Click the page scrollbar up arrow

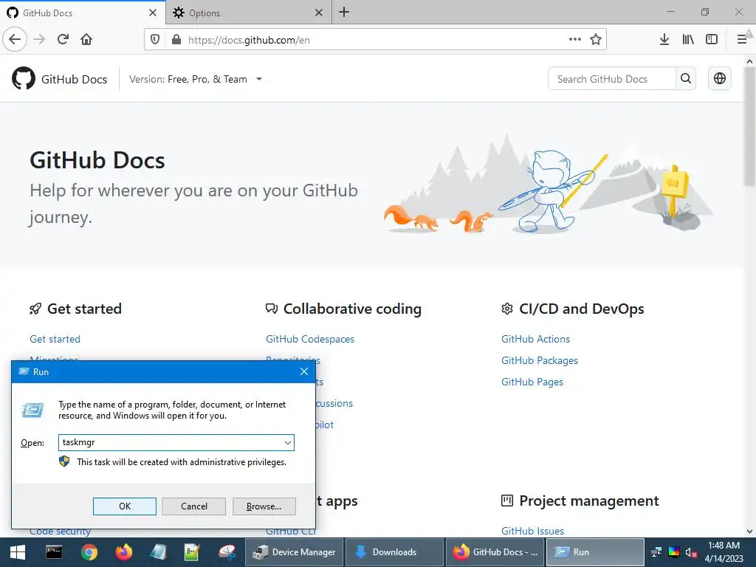tap(749, 62)
